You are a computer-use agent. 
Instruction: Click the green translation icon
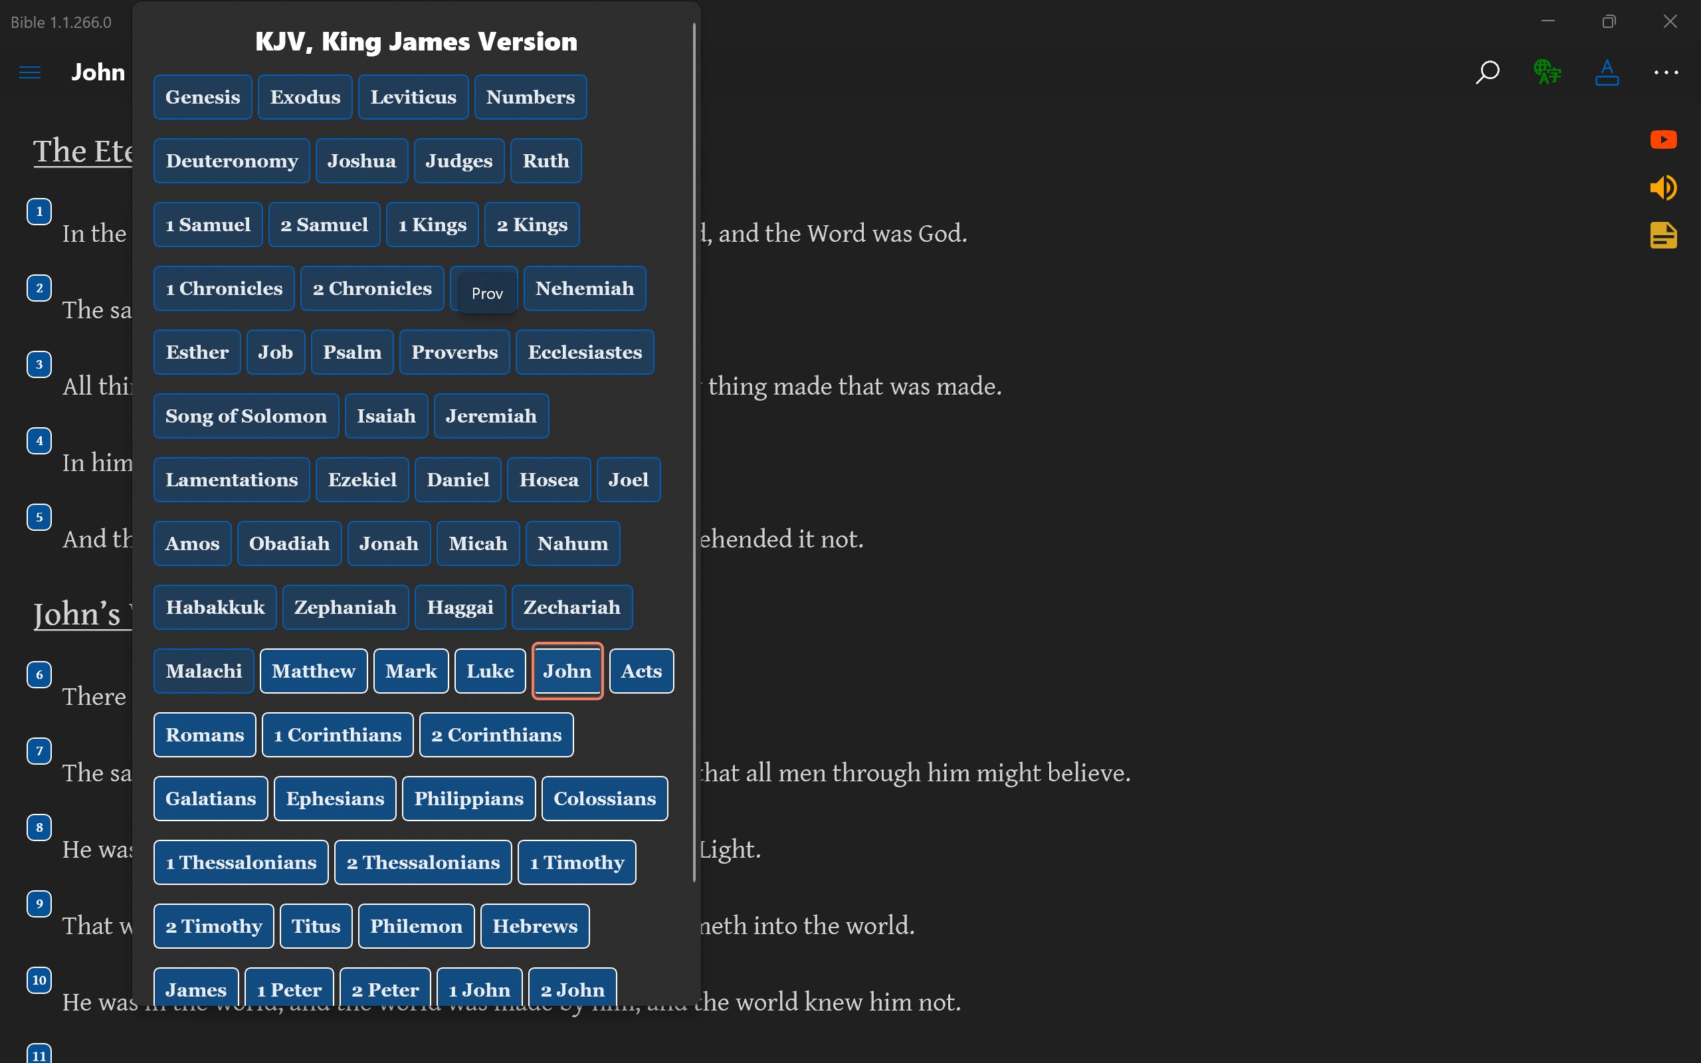point(1547,72)
